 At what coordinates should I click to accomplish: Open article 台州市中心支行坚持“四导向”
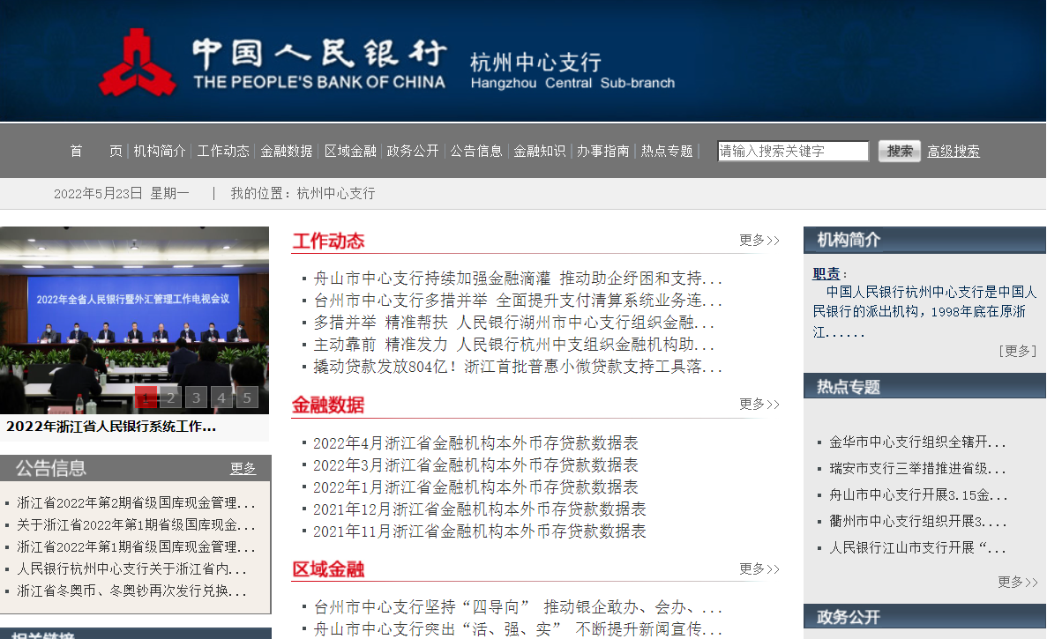(518, 607)
